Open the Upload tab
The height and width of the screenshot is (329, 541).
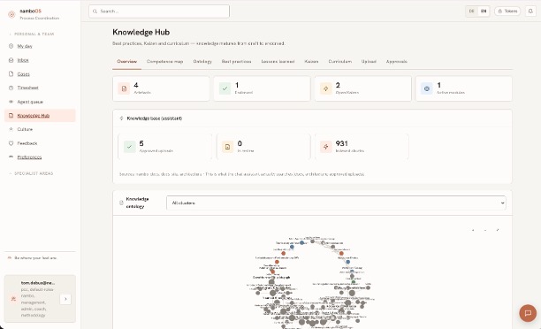pyautogui.click(x=369, y=61)
